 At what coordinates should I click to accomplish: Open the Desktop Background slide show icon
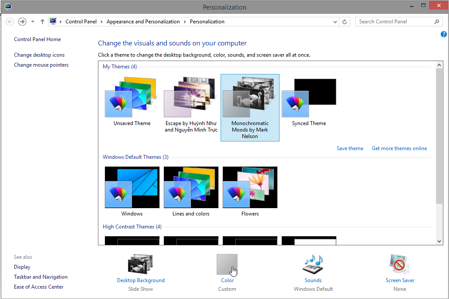pyautogui.click(x=140, y=264)
